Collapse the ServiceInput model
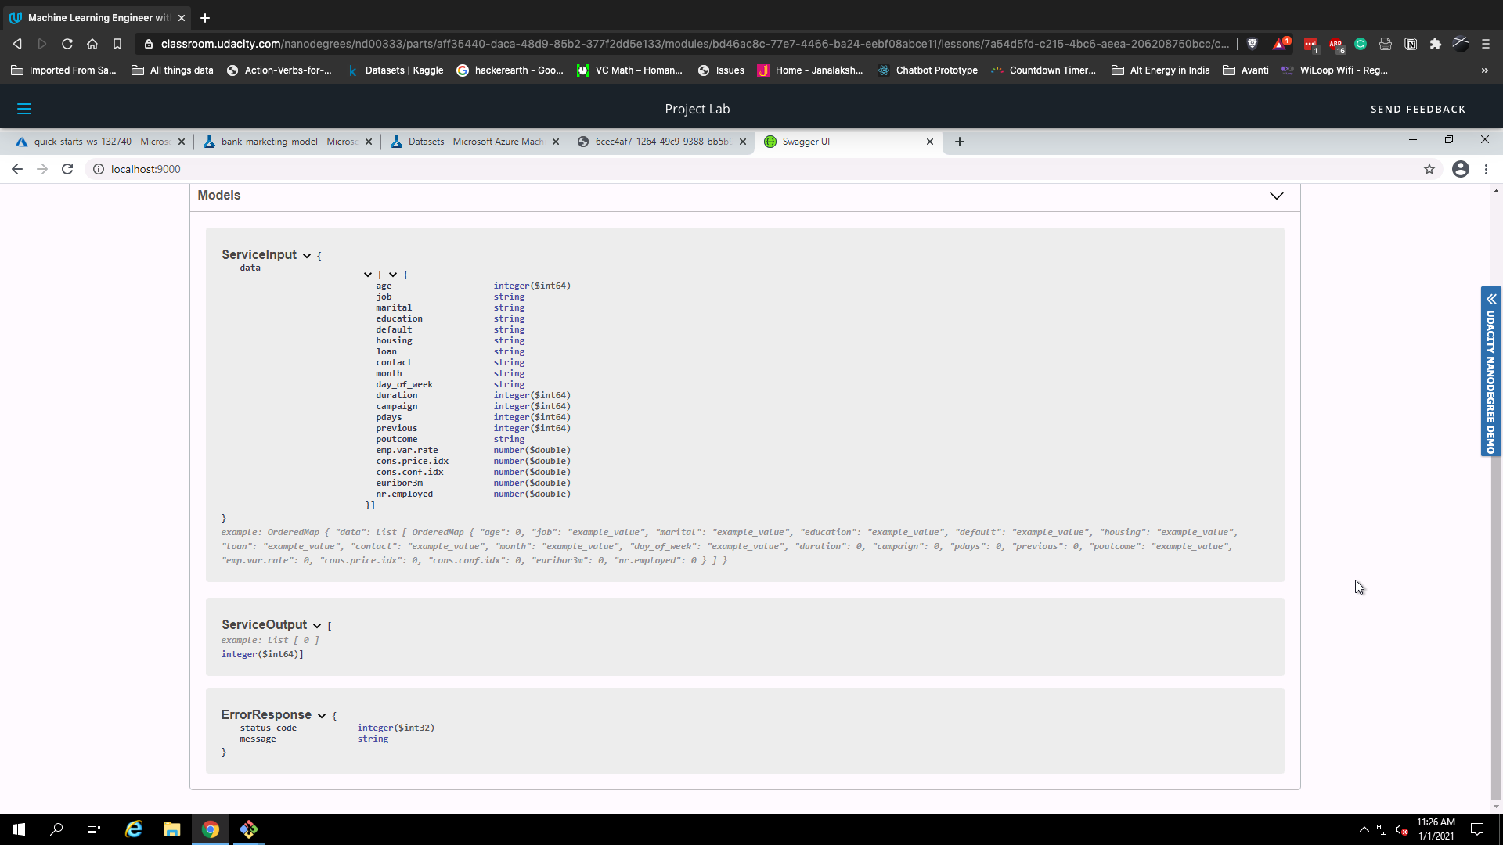 click(307, 256)
